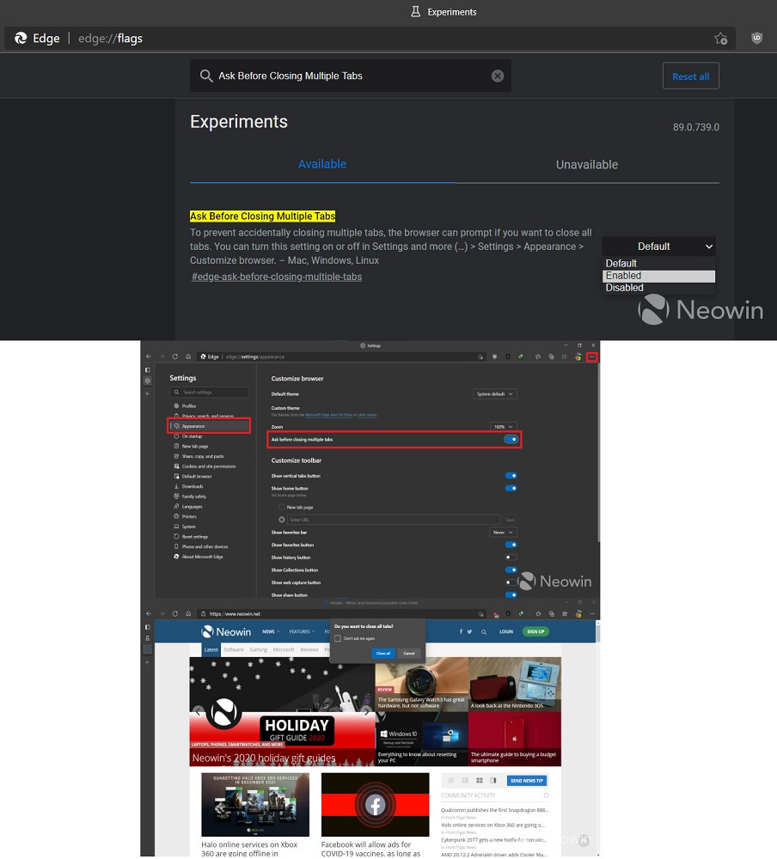This screenshot has width=777, height=859.
Task: Click the flags search magnifier icon
Action: (x=206, y=76)
